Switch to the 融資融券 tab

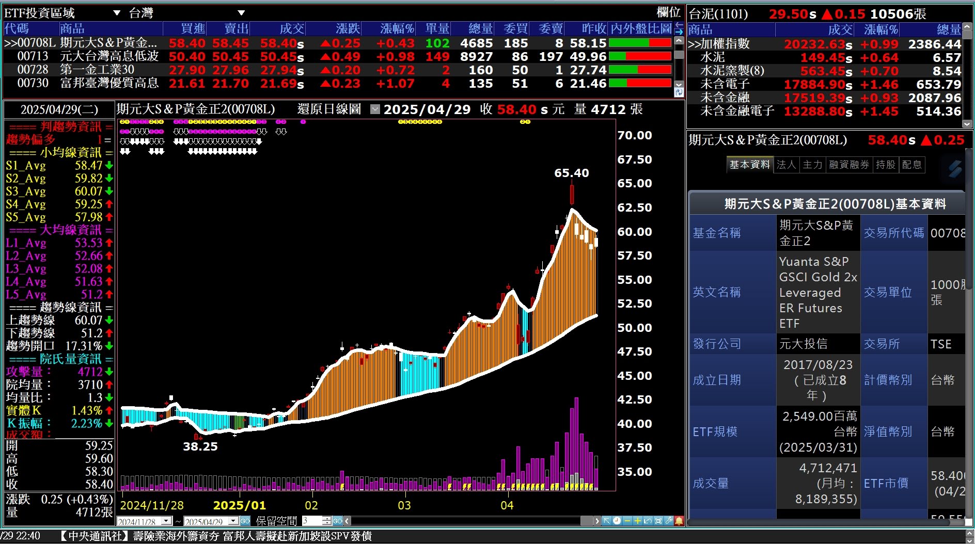click(849, 165)
